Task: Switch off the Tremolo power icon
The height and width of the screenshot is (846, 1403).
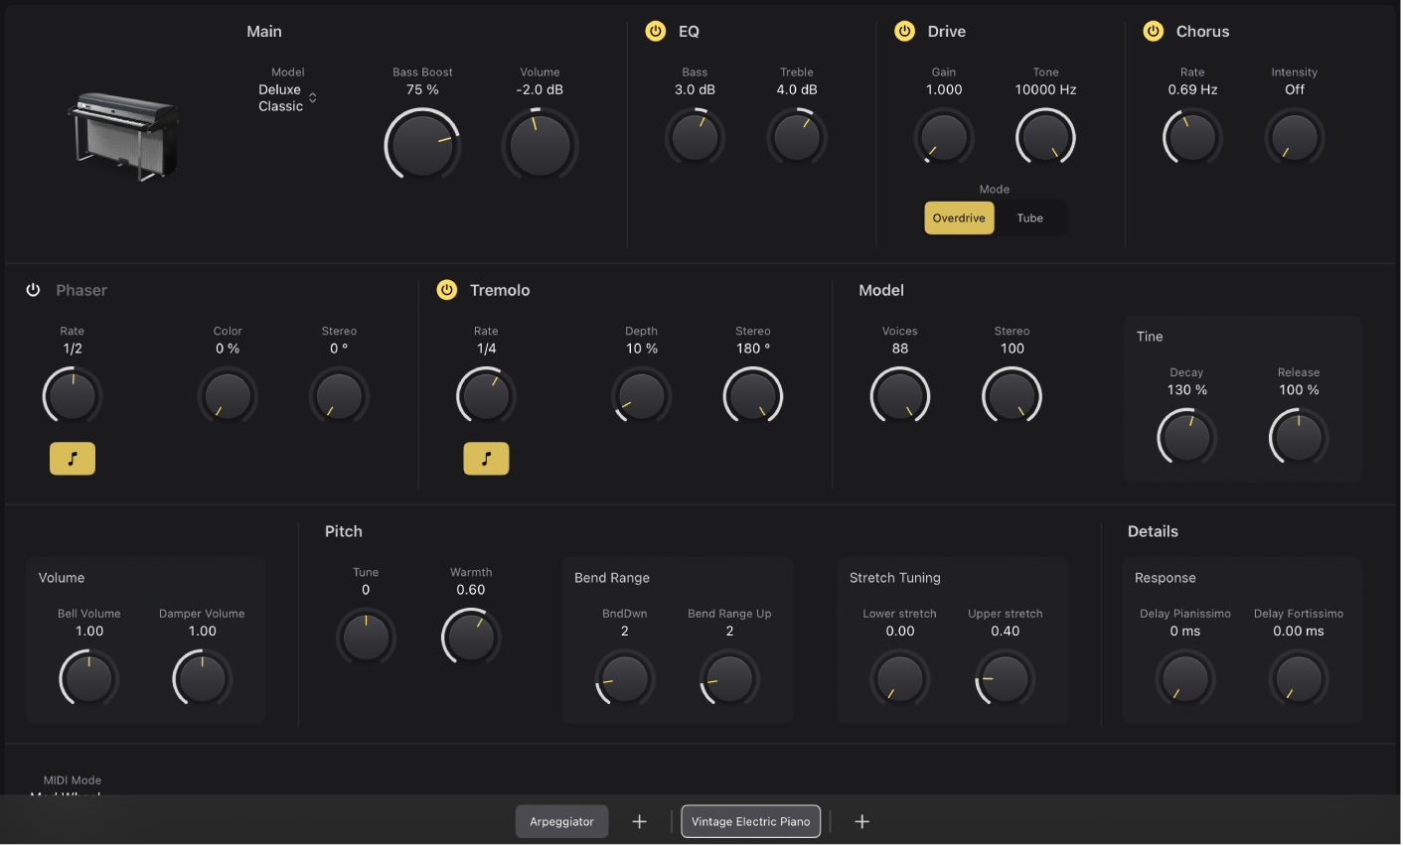Action: (x=447, y=290)
